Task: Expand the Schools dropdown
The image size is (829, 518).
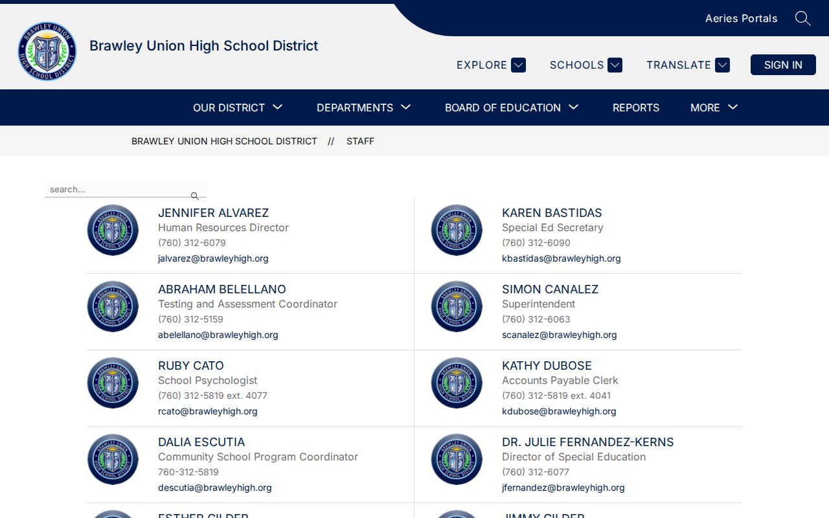Action: [585, 65]
